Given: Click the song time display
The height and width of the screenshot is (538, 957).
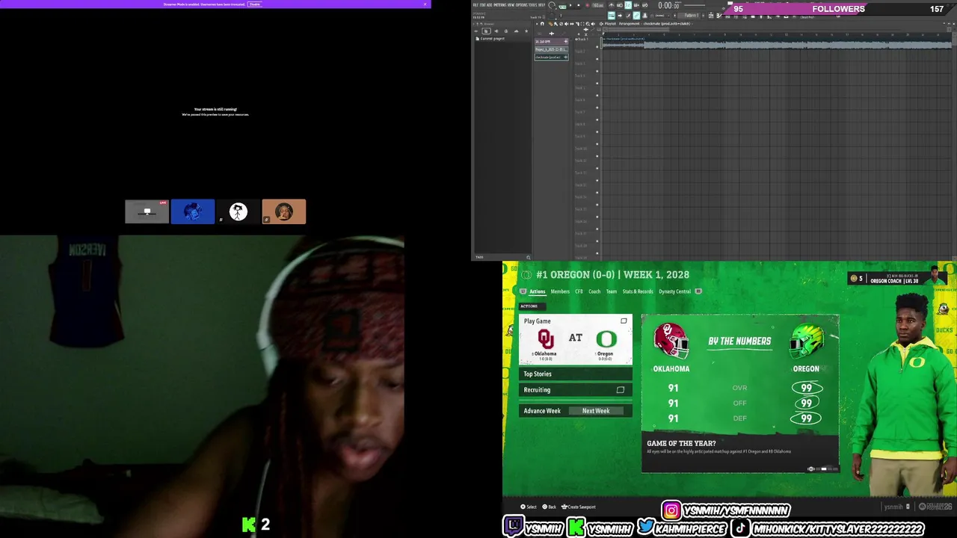Looking at the screenshot, I should (x=668, y=5).
